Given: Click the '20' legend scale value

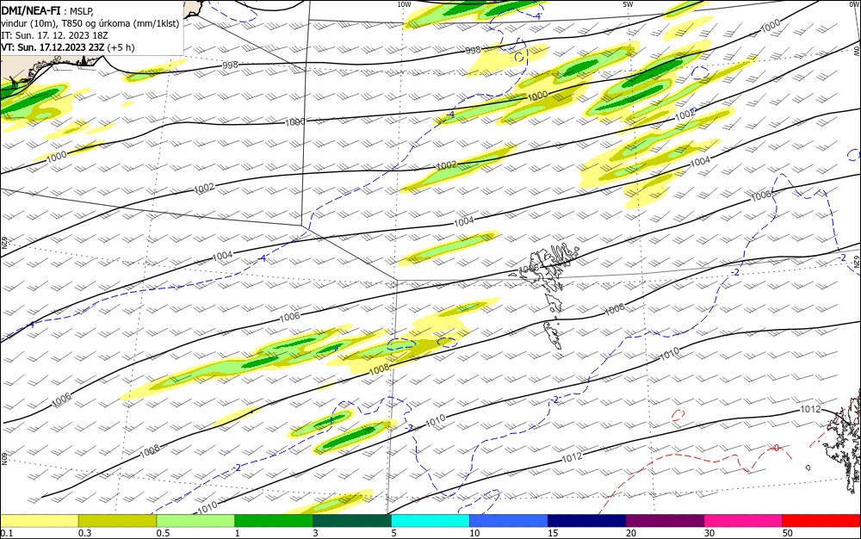Looking at the screenshot, I should point(631,534).
